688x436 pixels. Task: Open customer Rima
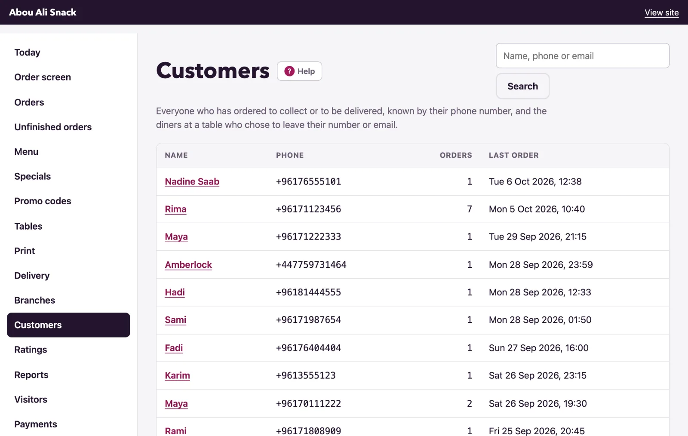point(175,209)
